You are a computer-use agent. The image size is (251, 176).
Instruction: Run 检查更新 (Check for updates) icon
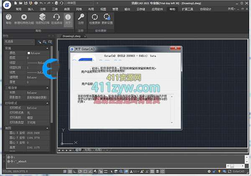(95, 18)
